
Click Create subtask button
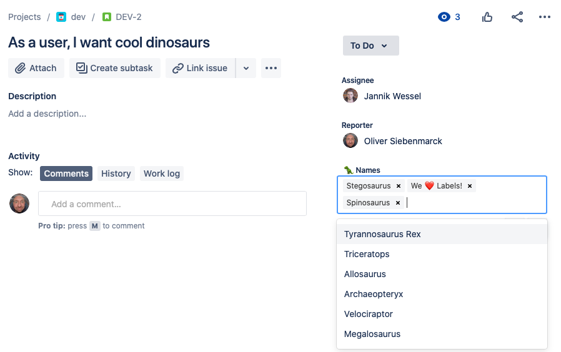115,68
